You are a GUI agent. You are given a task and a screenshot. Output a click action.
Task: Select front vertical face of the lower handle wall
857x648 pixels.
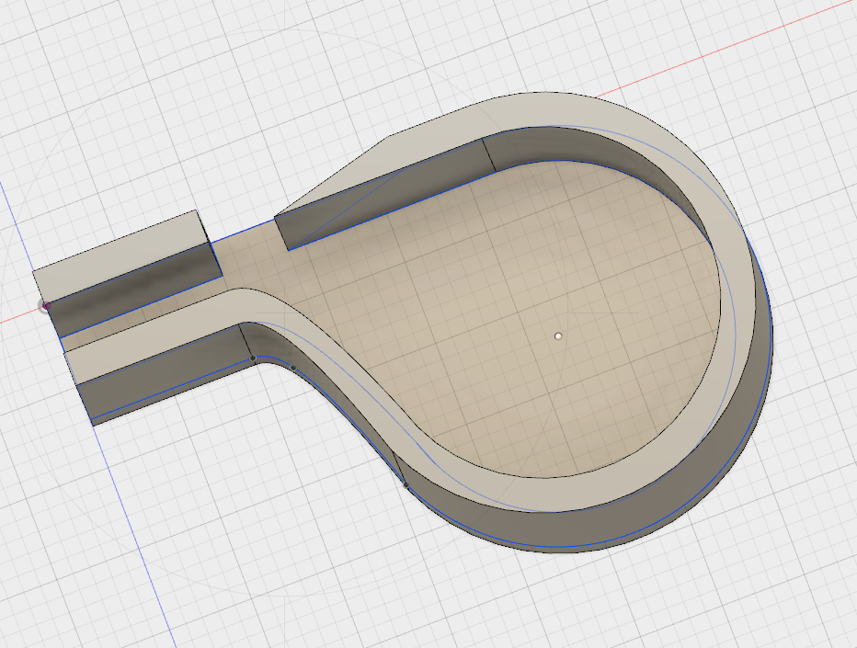(x=164, y=371)
